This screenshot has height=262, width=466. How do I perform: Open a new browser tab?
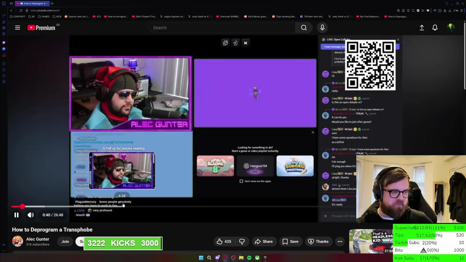point(52,3)
